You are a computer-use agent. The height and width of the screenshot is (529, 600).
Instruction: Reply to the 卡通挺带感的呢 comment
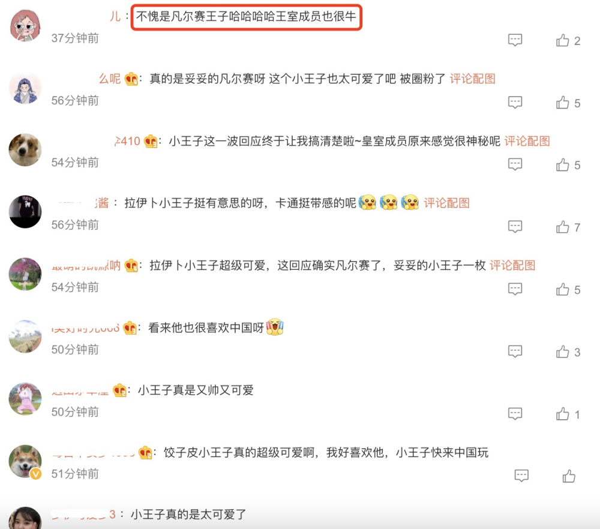(515, 227)
